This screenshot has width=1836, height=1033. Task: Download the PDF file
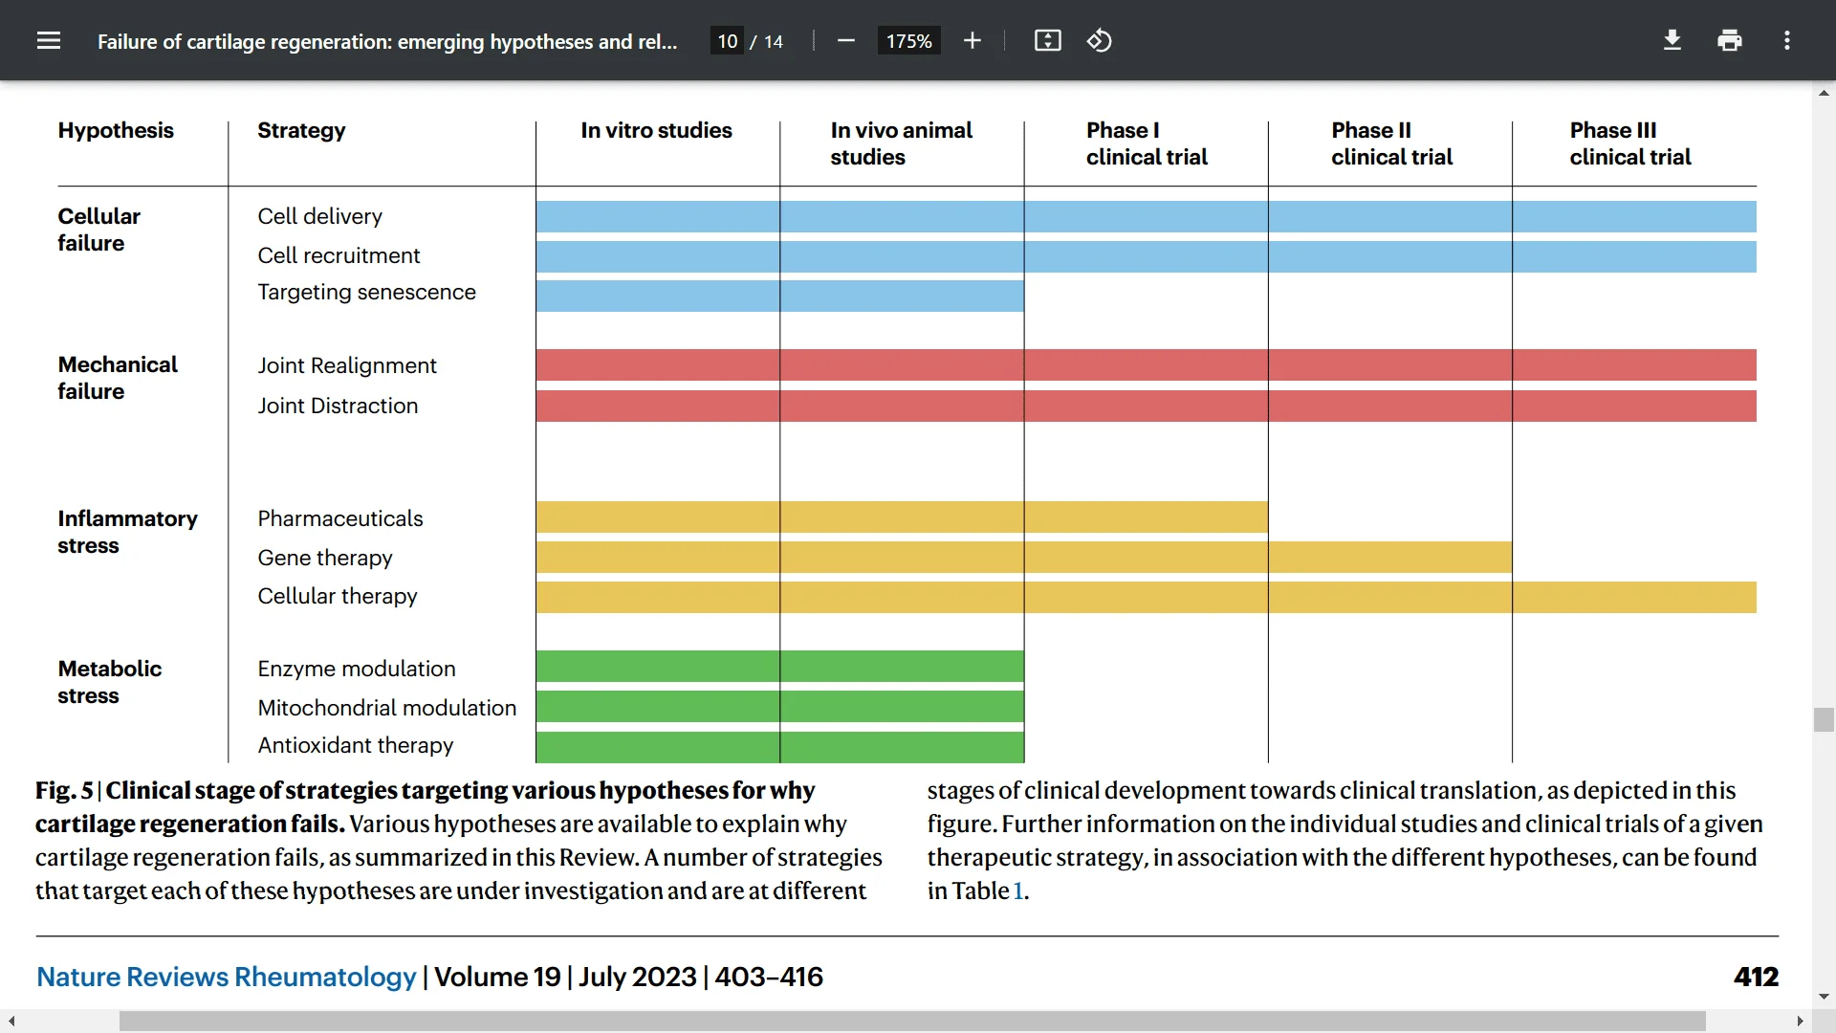pos(1672,40)
